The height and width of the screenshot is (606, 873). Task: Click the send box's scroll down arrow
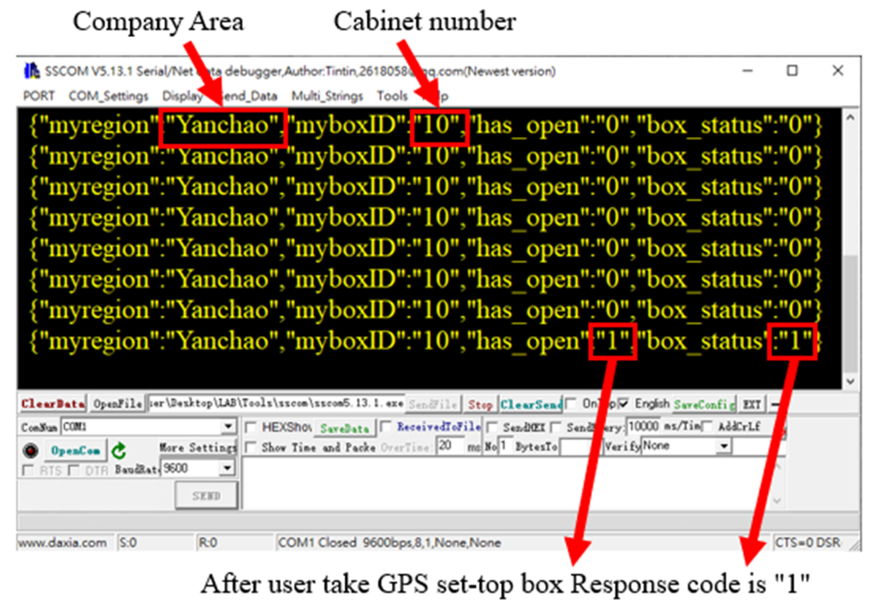pos(777,501)
